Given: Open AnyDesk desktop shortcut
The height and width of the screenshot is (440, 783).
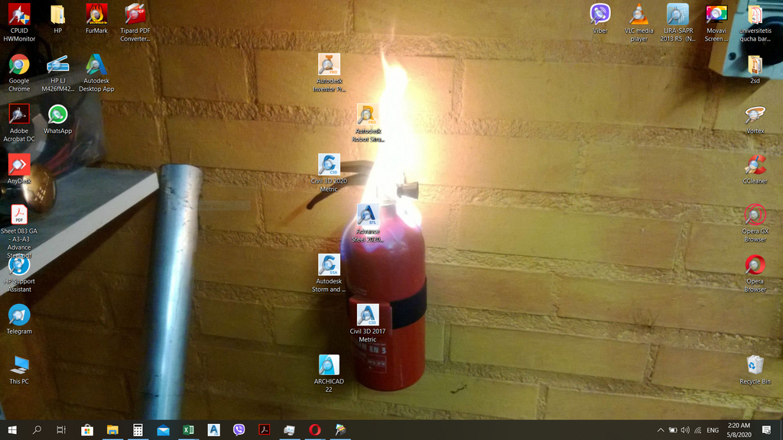Looking at the screenshot, I should (x=19, y=169).
